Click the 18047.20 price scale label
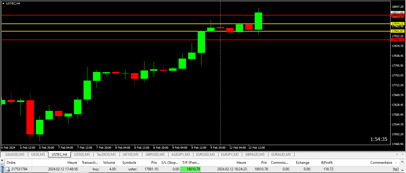 click(x=398, y=7)
